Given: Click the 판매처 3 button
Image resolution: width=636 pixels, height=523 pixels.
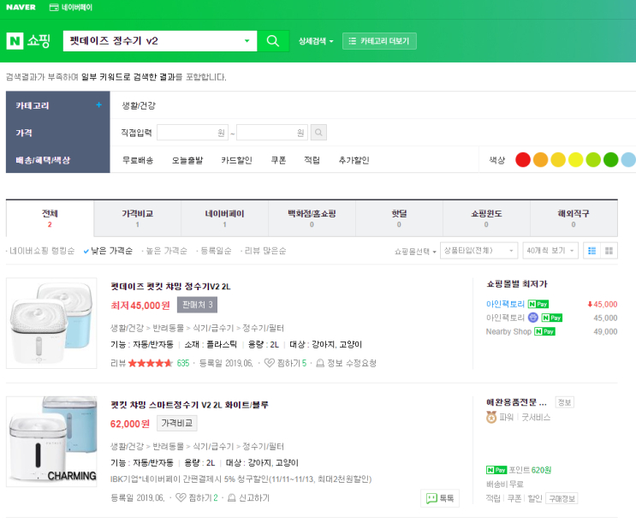Looking at the screenshot, I should click(x=197, y=305).
